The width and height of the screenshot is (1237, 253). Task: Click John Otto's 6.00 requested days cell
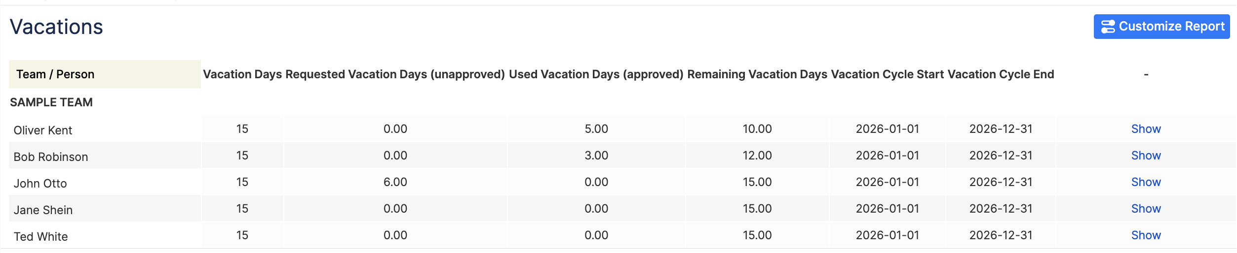tap(395, 182)
